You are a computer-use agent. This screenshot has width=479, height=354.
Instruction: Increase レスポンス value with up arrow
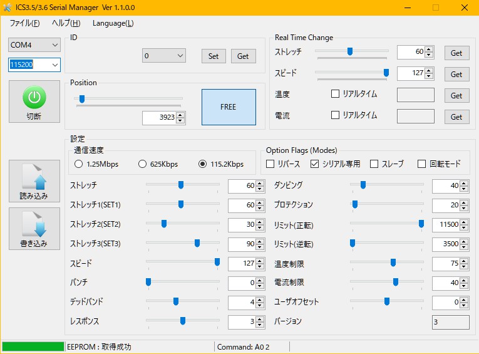[x=260, y=319]
